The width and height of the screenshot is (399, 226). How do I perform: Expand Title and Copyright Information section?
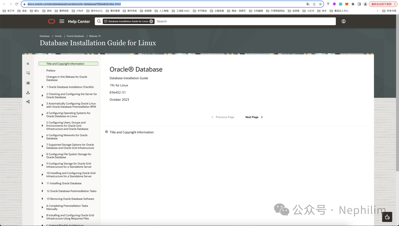tap(107, 132)
